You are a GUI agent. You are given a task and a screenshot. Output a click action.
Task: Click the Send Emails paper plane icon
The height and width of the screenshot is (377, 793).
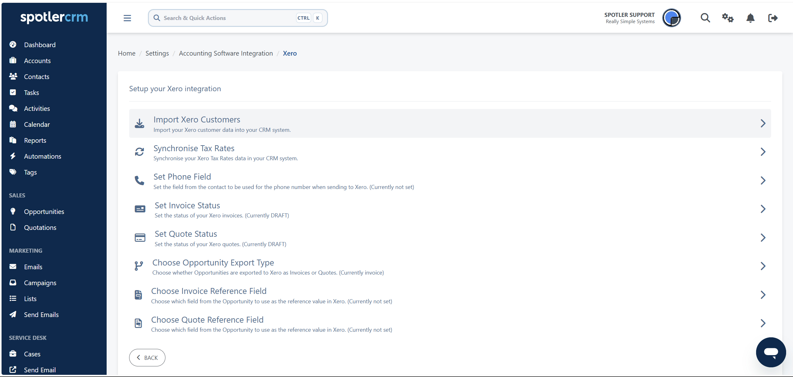point(13,314)
